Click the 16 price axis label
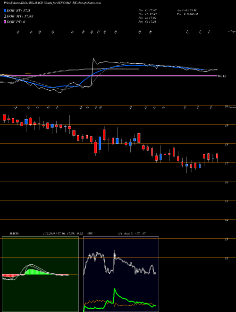 tap(226, 182)
